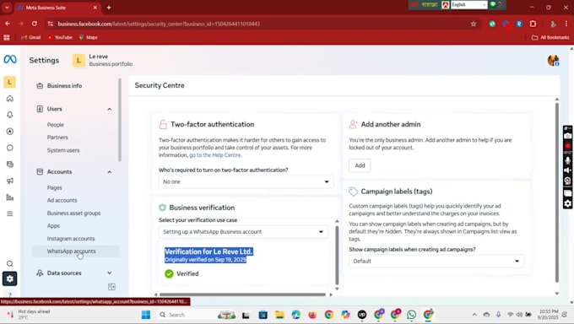Viewport: 574px width, 324px height.
Task: Follow go to the Help Centre link
Action: point(215,155)
